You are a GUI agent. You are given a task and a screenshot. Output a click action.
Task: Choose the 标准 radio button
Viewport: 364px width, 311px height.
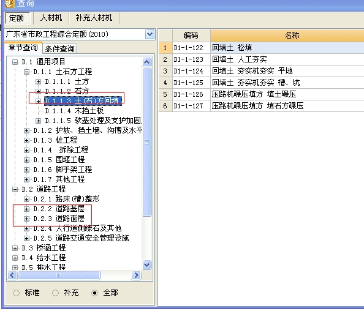pos(17,293)
